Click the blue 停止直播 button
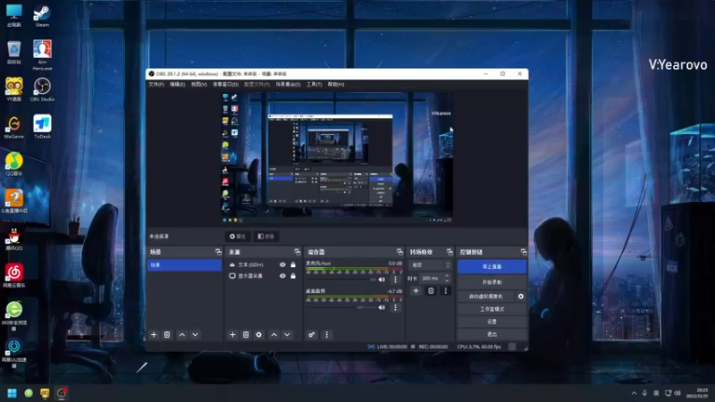Image resolution: width=715 pixels, height=402 pixels. pyautogui.click(x=492, y=266)
